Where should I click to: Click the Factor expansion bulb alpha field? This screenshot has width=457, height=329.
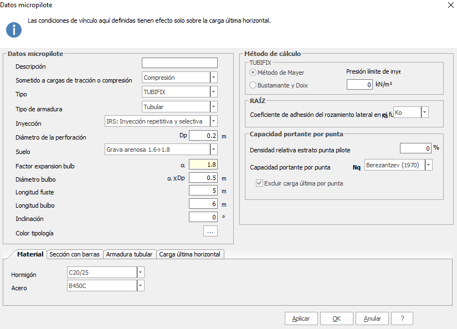coord(203,164)
